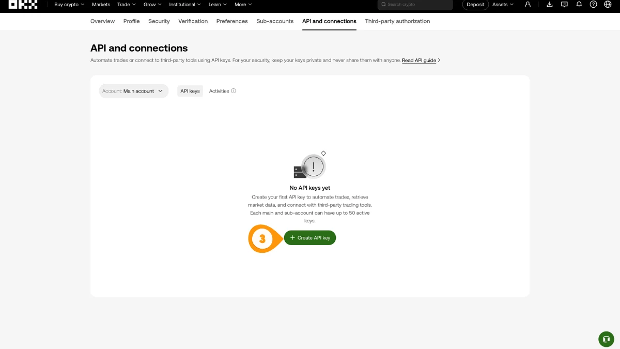
Task: Expand the Assets dropdown
Action: (503, 4)
